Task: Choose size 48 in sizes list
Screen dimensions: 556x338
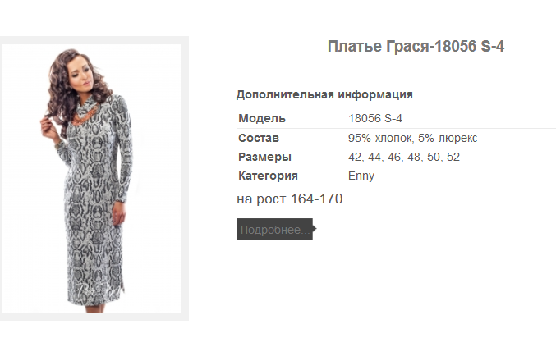Action: [414, 157]
